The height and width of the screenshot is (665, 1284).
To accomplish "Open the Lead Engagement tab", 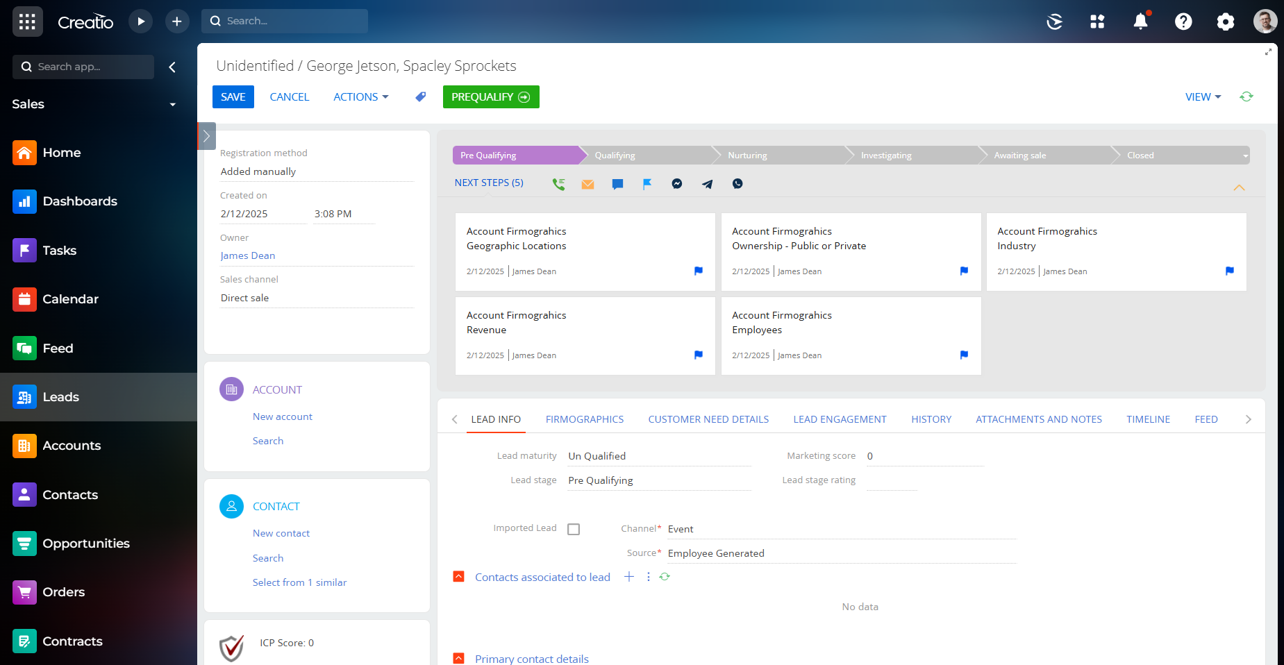I will click(840, 419).
